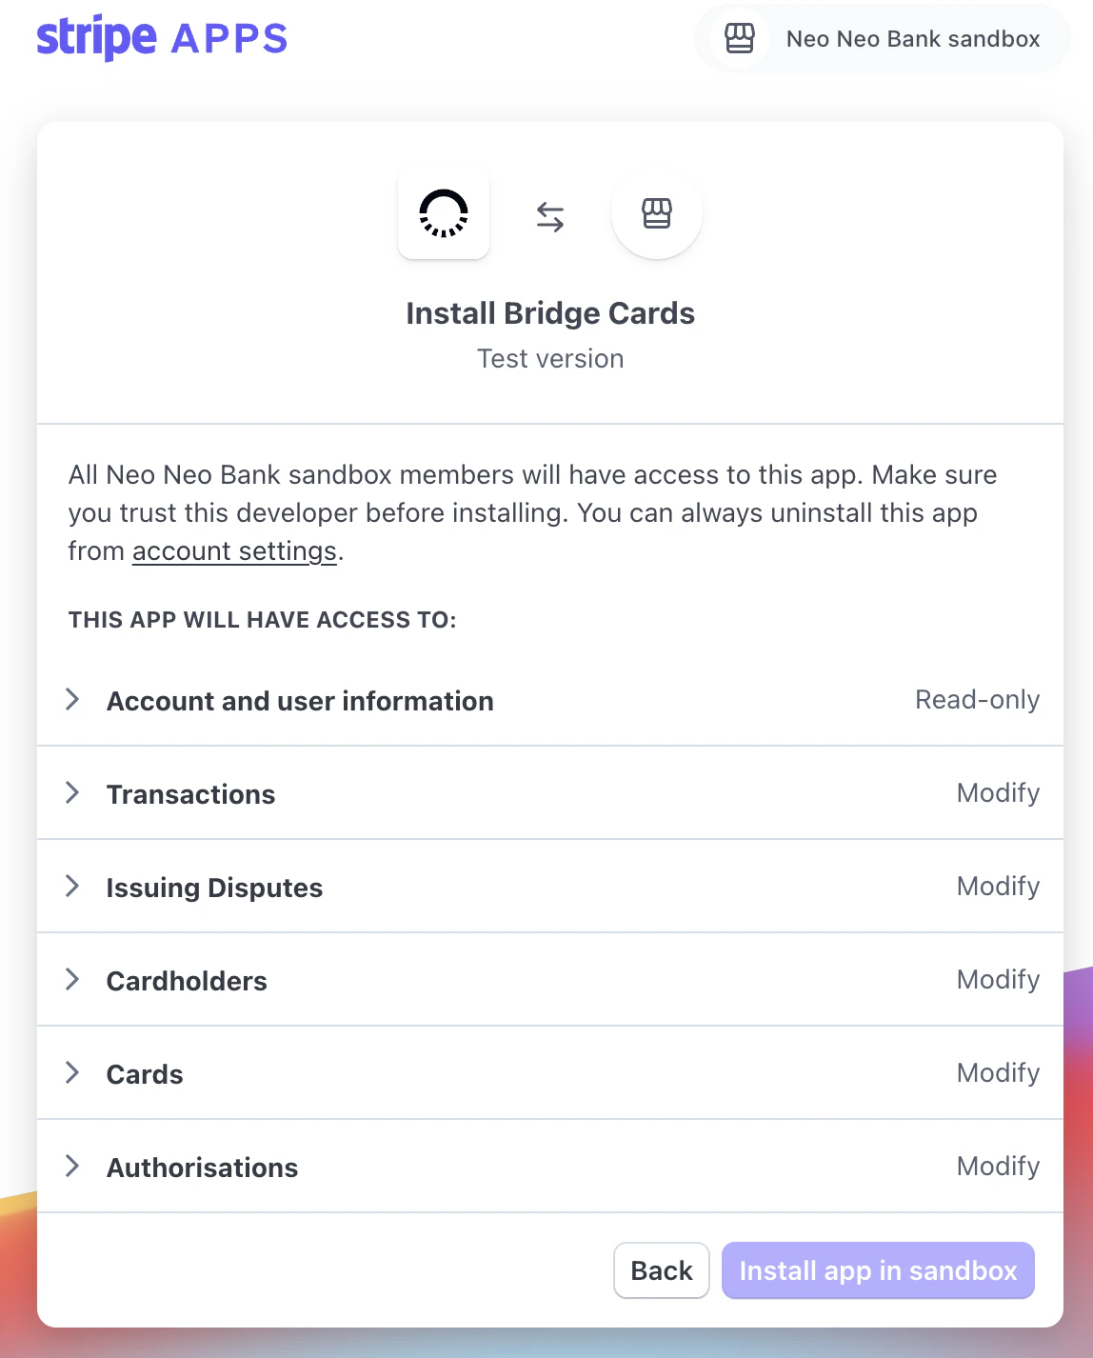Expand the Cards permission details

[72, 1072]
